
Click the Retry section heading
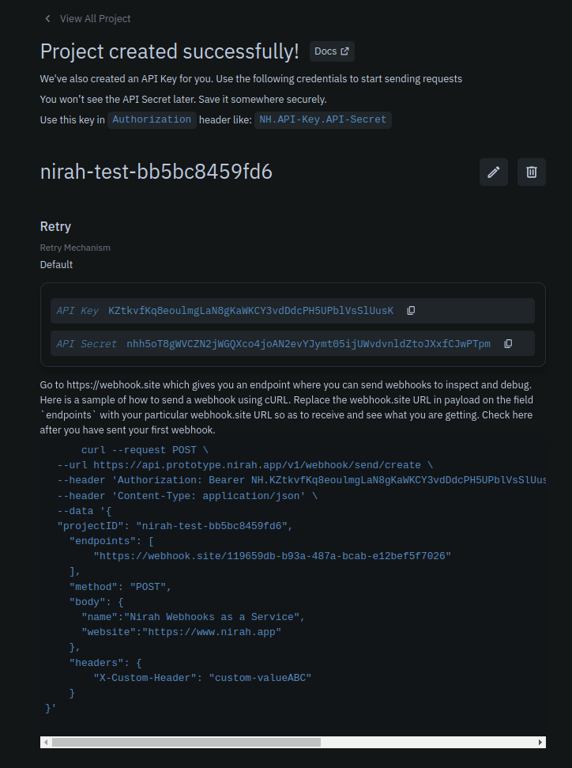(x=55, y=226)
